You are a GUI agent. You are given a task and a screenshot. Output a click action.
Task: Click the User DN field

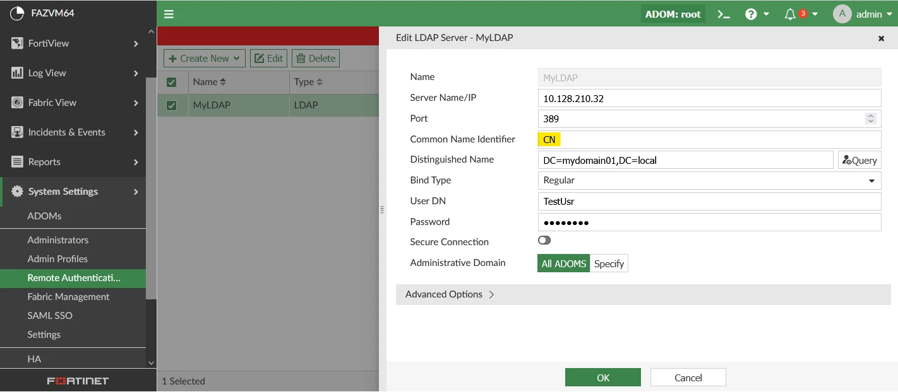tap(709, 201)
